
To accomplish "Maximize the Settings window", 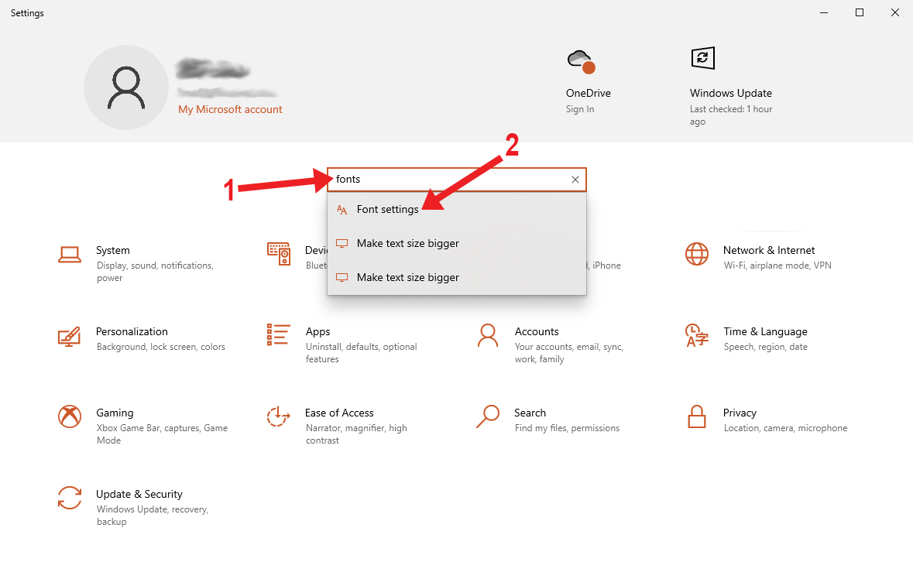I will tap(860, 13).
